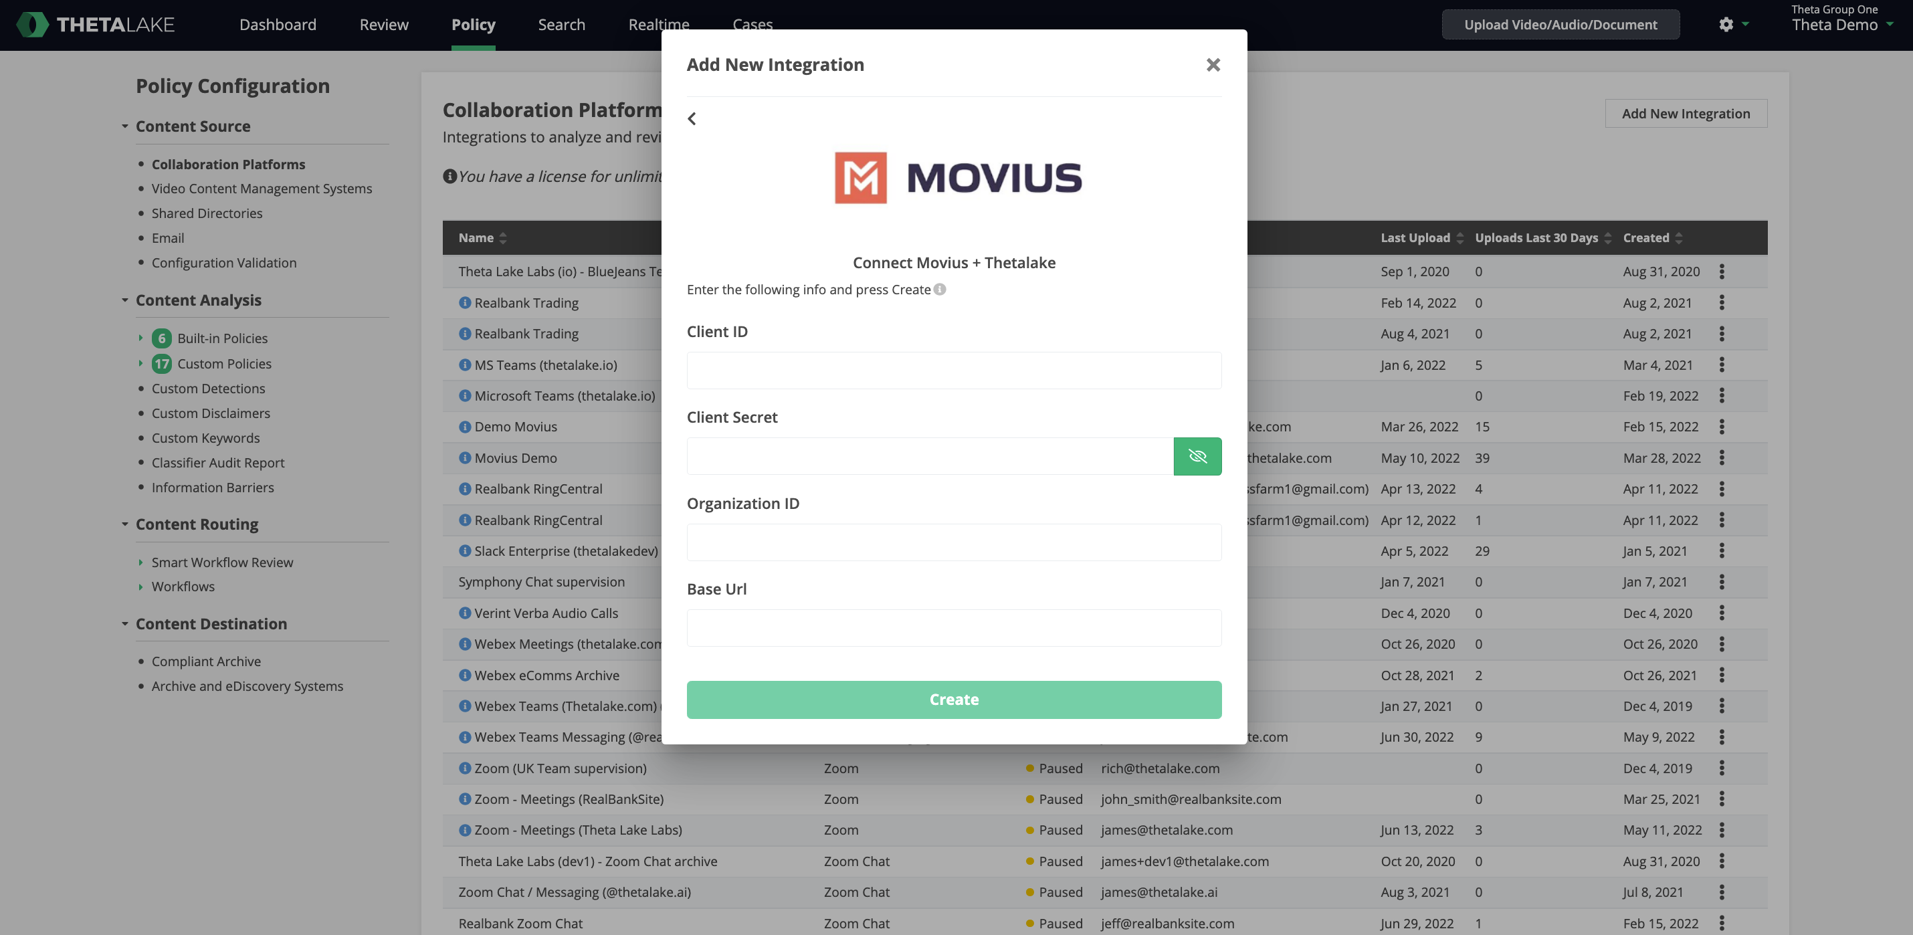Open Configuration Validation link
The image size is (1913, 935).
coord(223,263)
